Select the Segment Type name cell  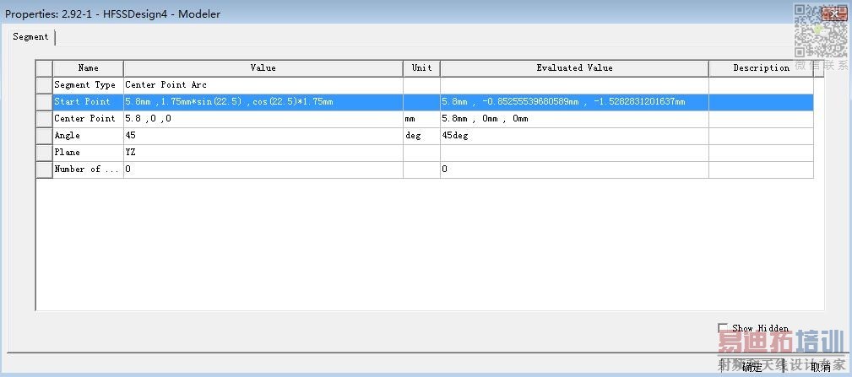[x=88, y=85]
